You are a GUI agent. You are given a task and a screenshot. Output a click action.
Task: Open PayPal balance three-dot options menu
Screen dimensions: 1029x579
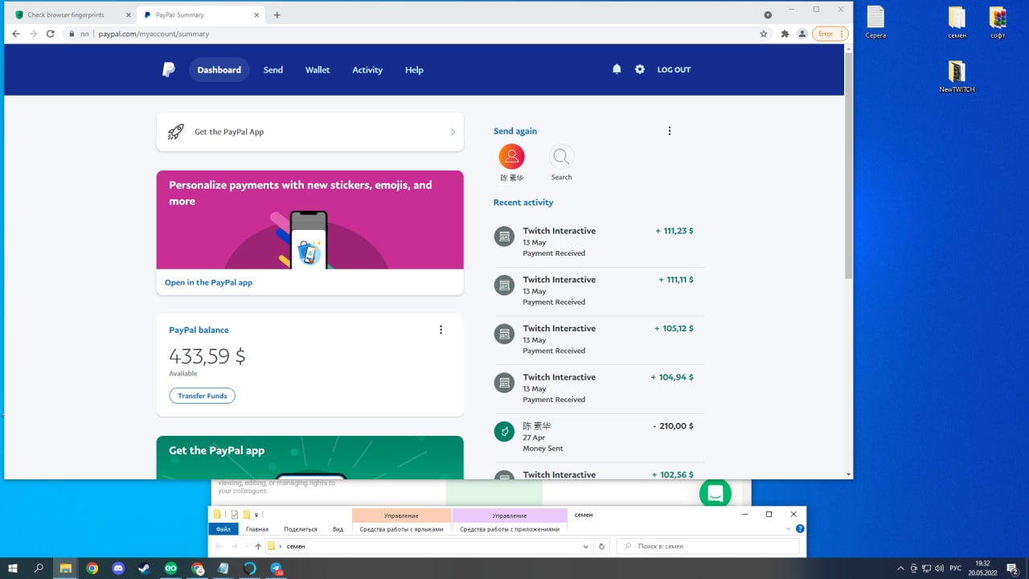pyautogui.click(x=441, y=330)
